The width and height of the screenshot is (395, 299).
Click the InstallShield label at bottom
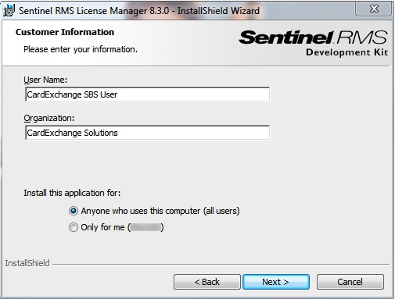tap(27, 263)
